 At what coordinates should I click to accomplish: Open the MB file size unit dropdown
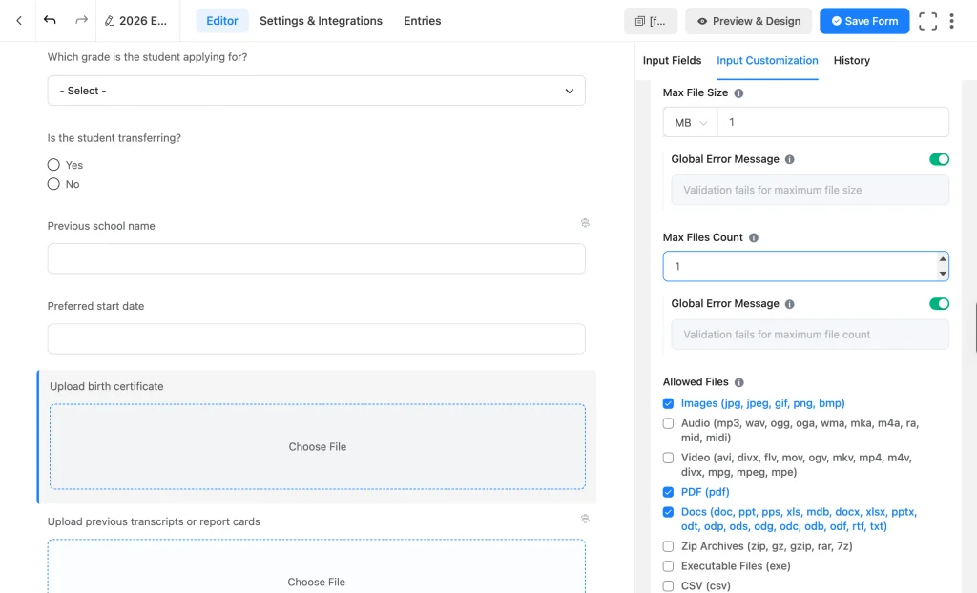pos(691,123)
